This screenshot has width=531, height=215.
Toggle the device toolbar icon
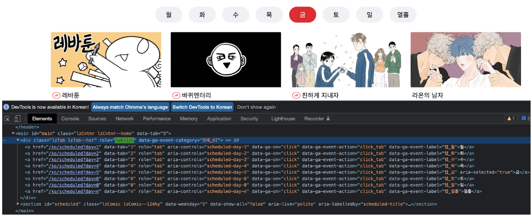tap(17, 118)
